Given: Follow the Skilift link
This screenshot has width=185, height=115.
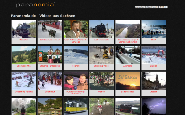Looking at the screenshot, I should click(x=154, y=40).
